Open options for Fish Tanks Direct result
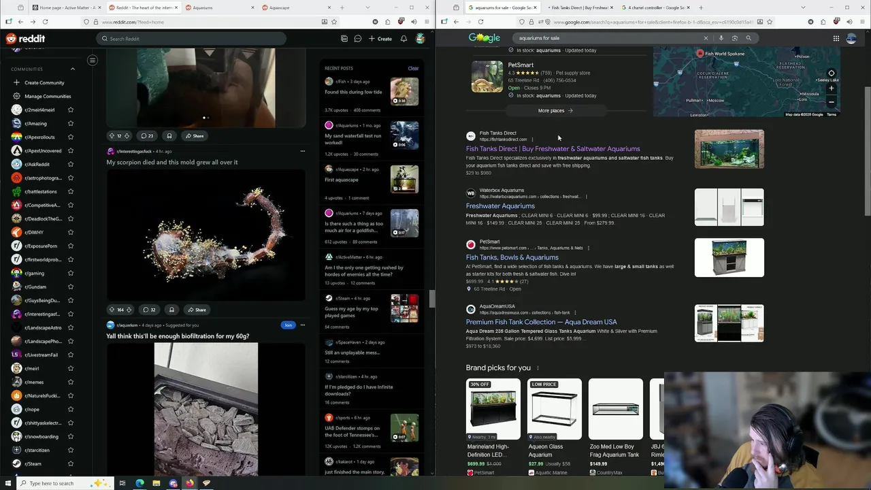This screenshot has height=490, width=871. click(533, 140)
